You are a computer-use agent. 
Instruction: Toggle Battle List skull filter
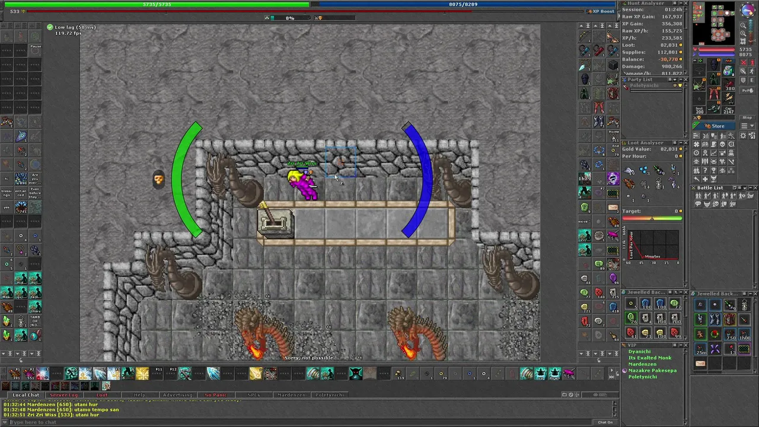[x=716, y=204]
